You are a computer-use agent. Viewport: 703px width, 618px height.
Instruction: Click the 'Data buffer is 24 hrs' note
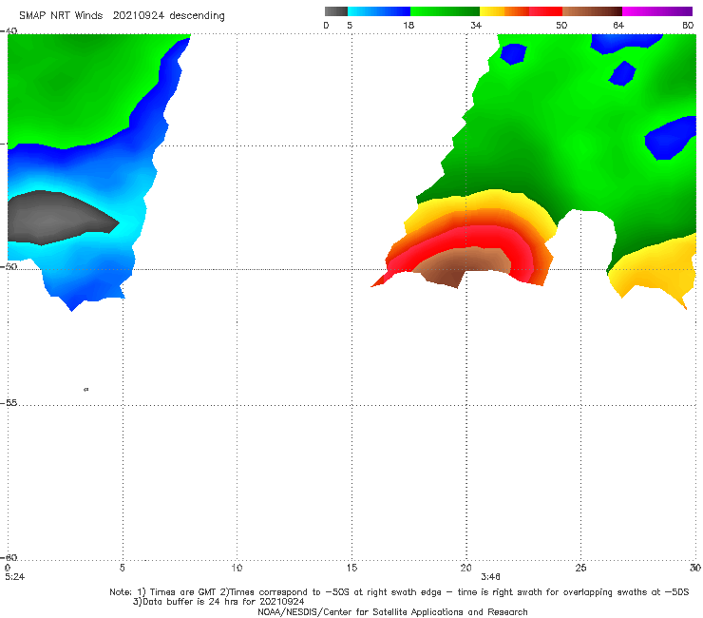click(218, 602)
